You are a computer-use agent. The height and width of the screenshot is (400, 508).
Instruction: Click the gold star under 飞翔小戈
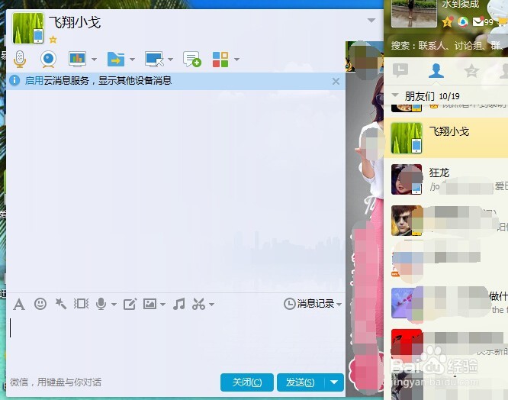pyautogui.click(x=53, y=40)
